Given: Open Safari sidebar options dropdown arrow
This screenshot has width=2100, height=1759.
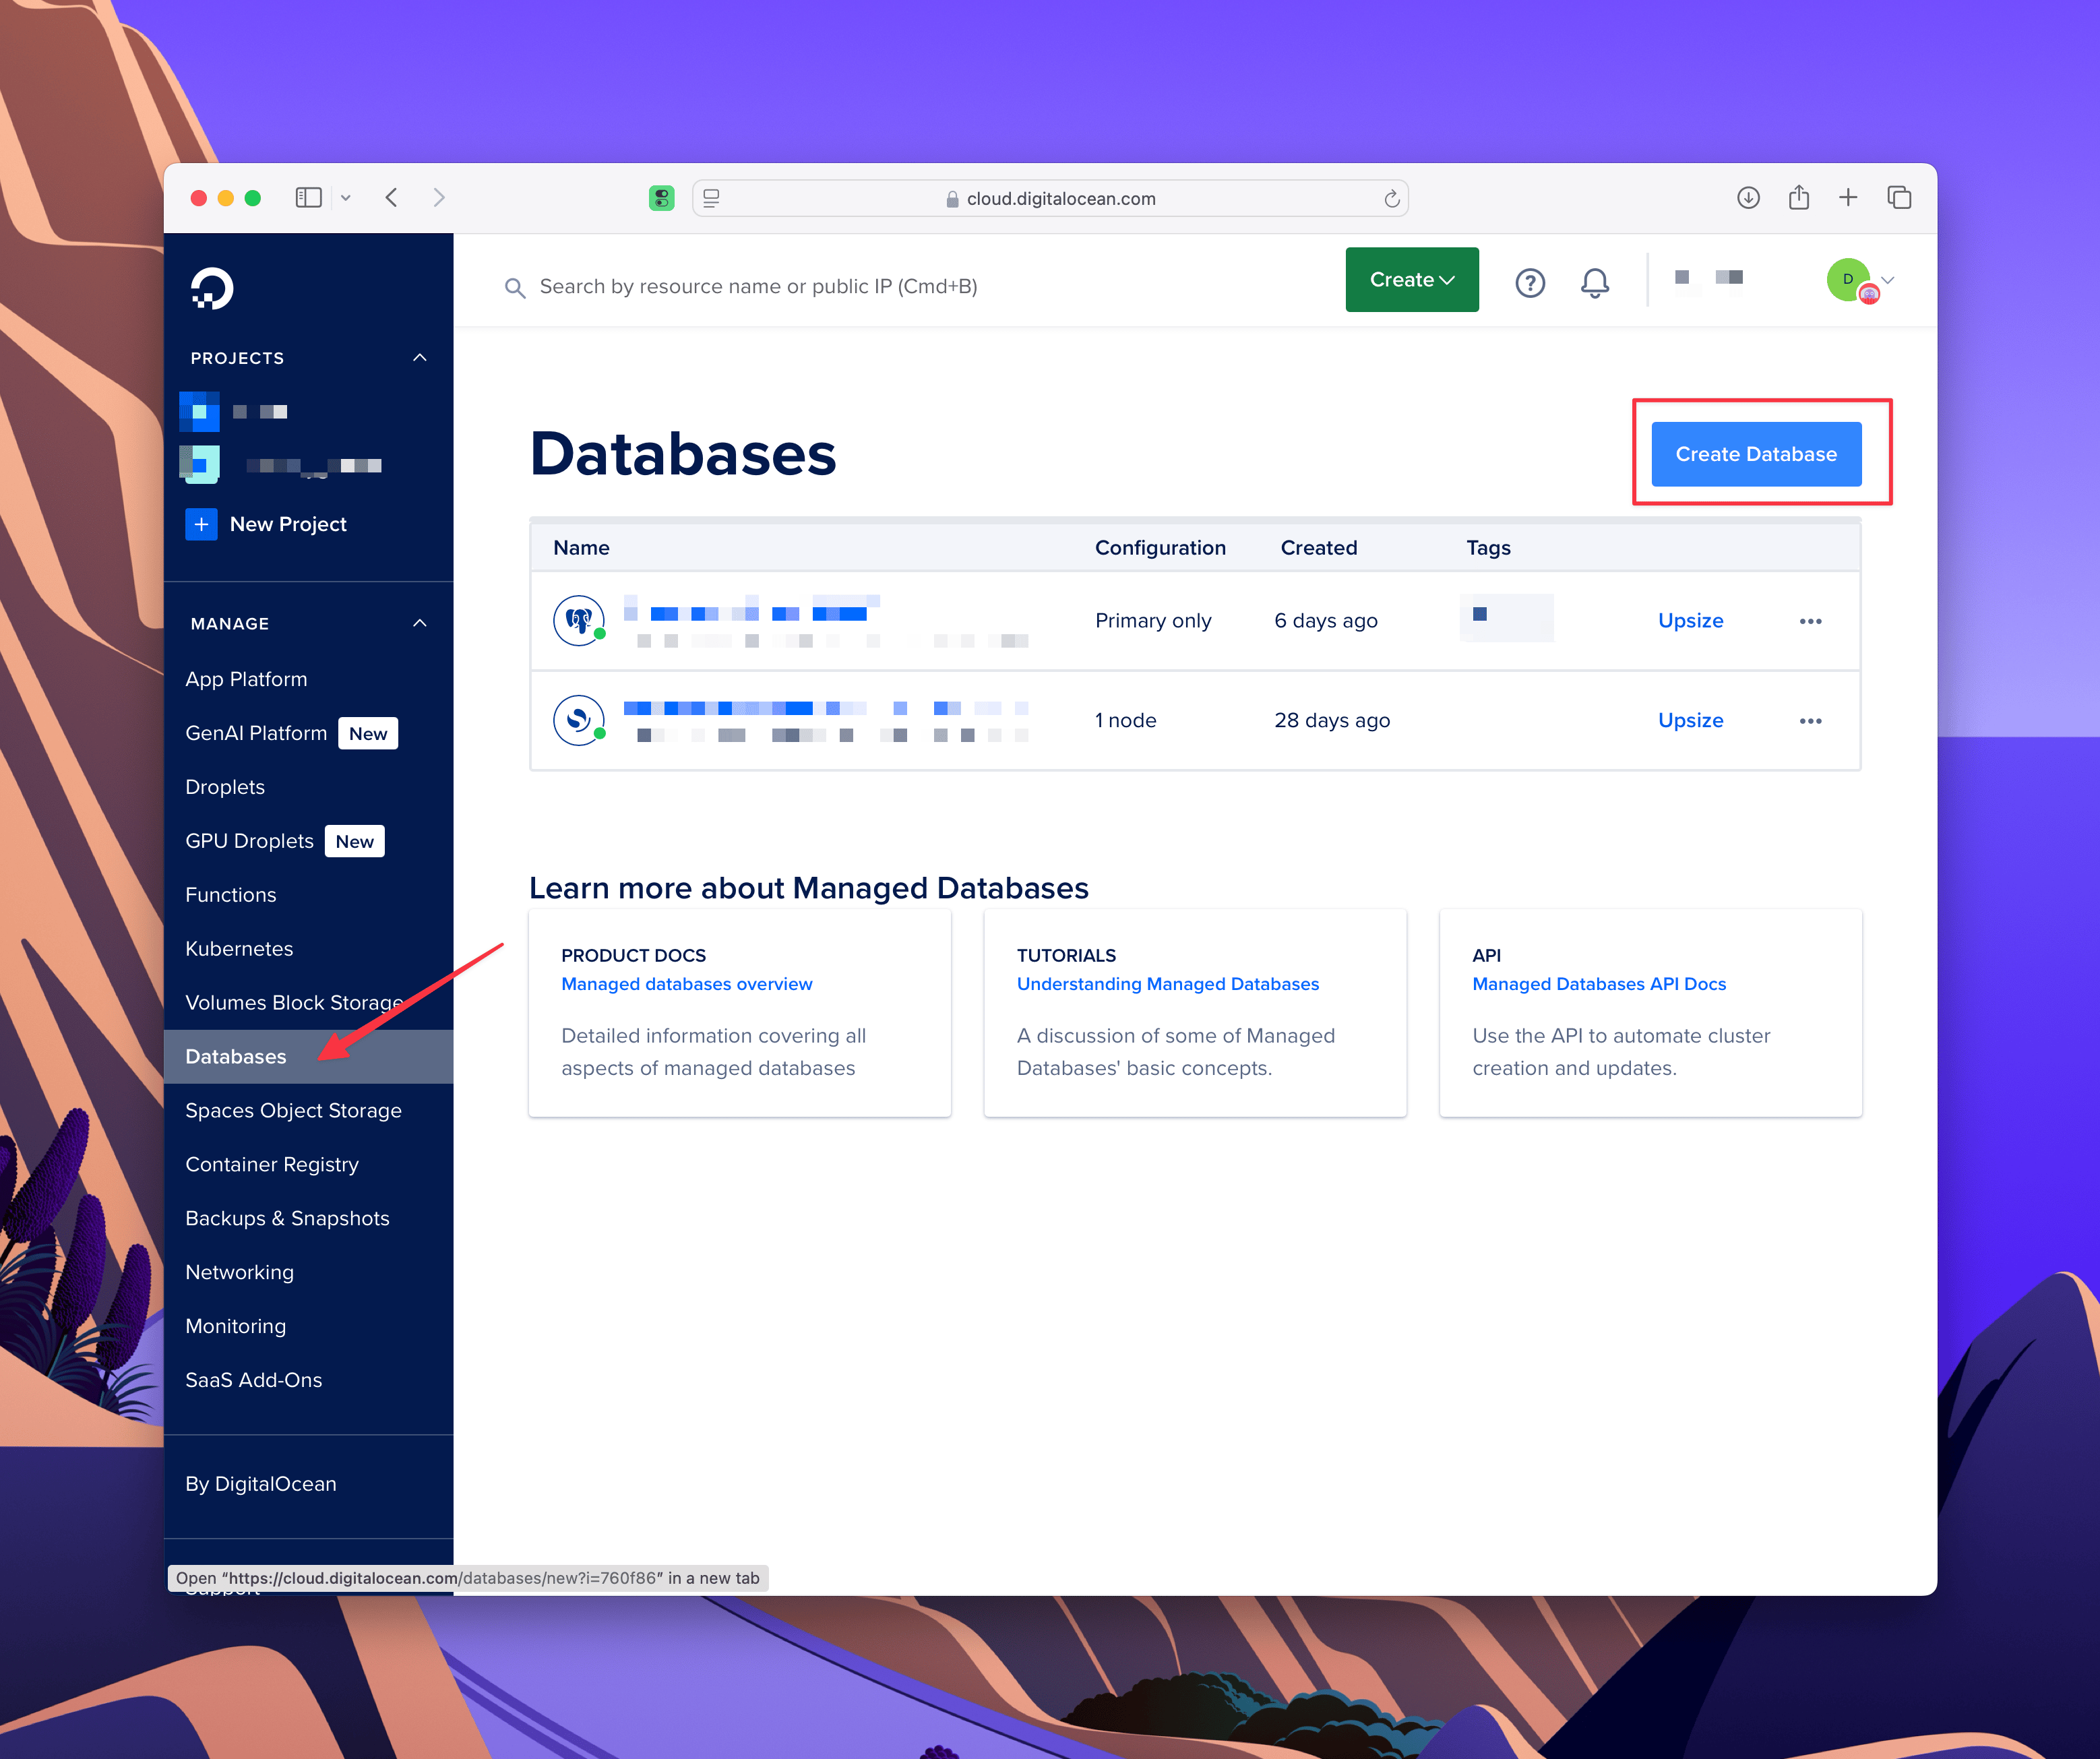Looking at the screenshot, I should [x=345, y=198].
